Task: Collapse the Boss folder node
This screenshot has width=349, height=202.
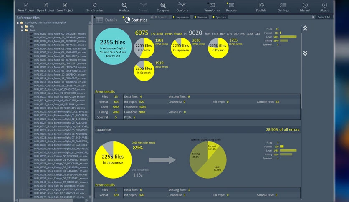Action: 22,30
